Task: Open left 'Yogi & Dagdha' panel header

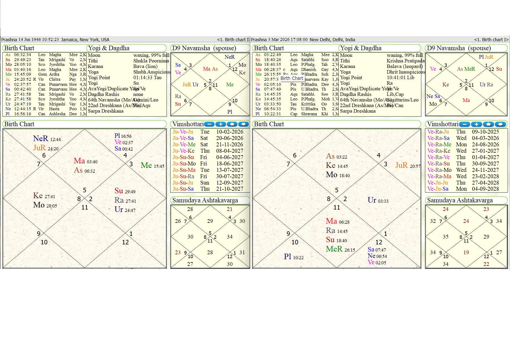Action: 109,48
